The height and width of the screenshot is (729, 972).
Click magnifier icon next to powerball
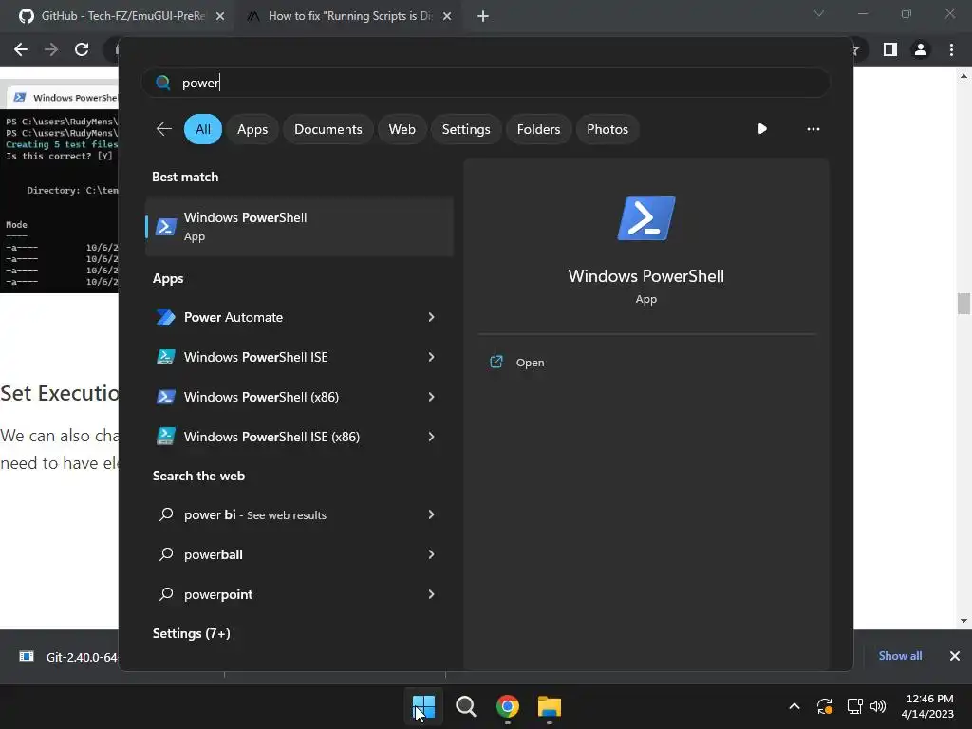click(x=166, y=554)
